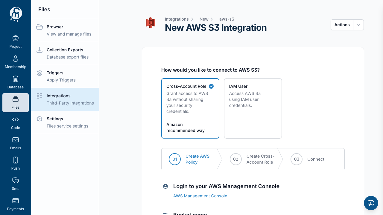Open the Payments section icon
Image resolution: width=383 pixels, height=215 pixels.
coord(16,201)
